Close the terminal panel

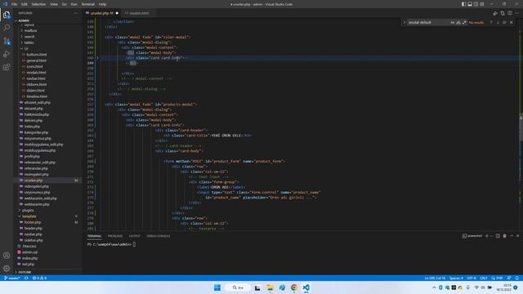(x=517, y=236)
